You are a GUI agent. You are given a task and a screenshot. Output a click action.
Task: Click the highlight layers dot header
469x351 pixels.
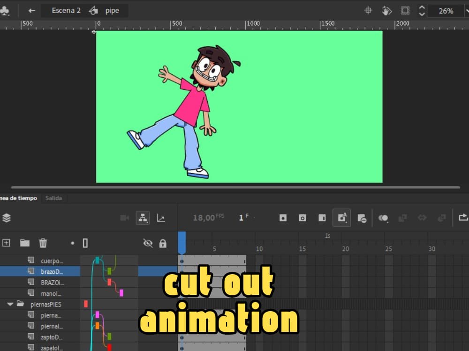(x=72, y=243)
